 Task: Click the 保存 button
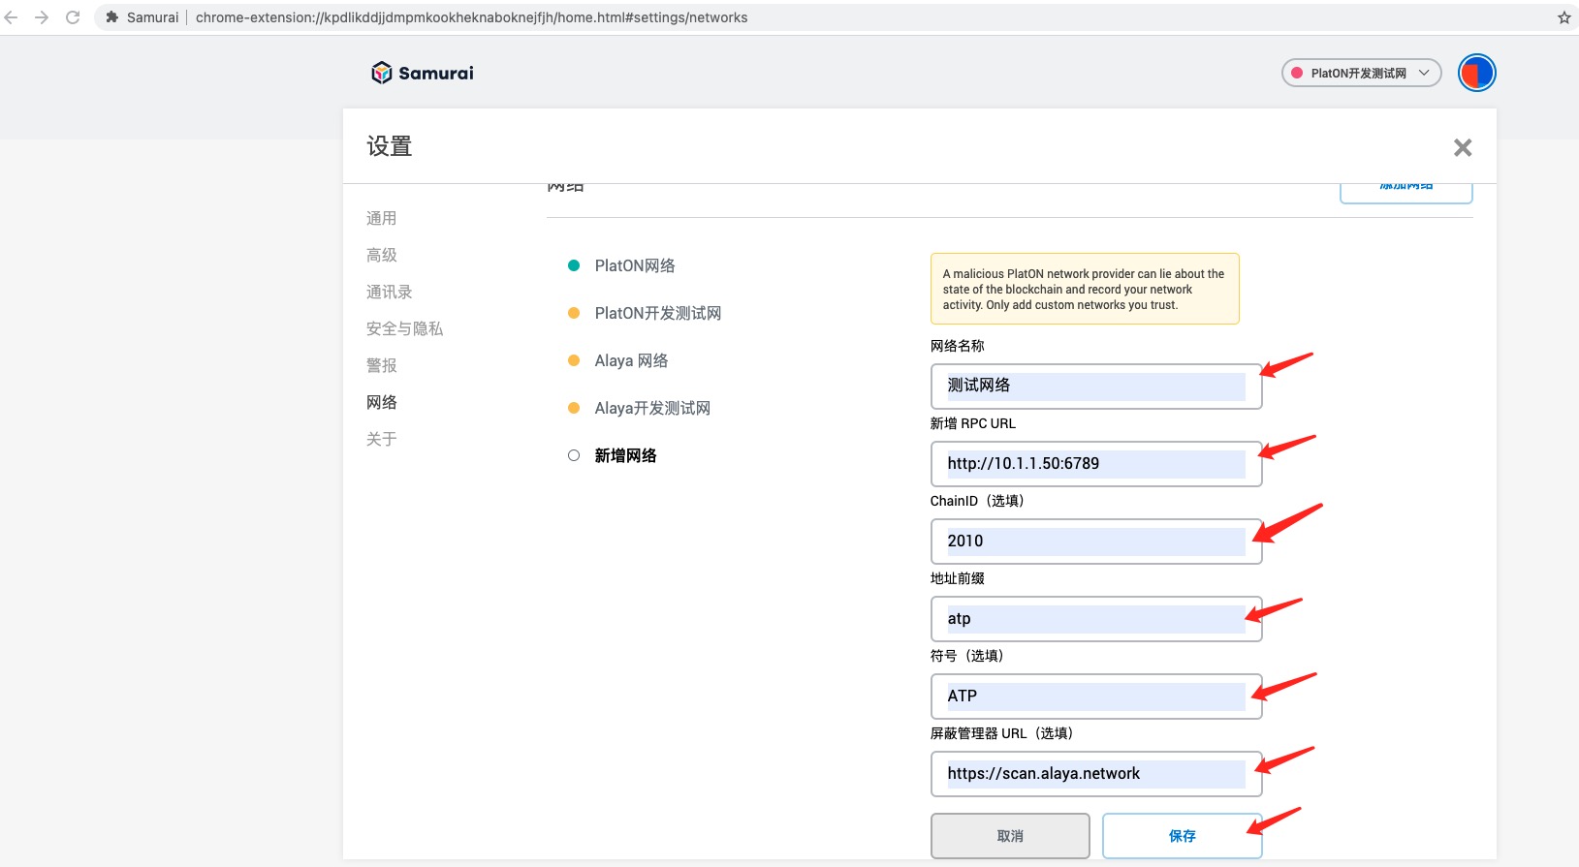pos(1183,835)
